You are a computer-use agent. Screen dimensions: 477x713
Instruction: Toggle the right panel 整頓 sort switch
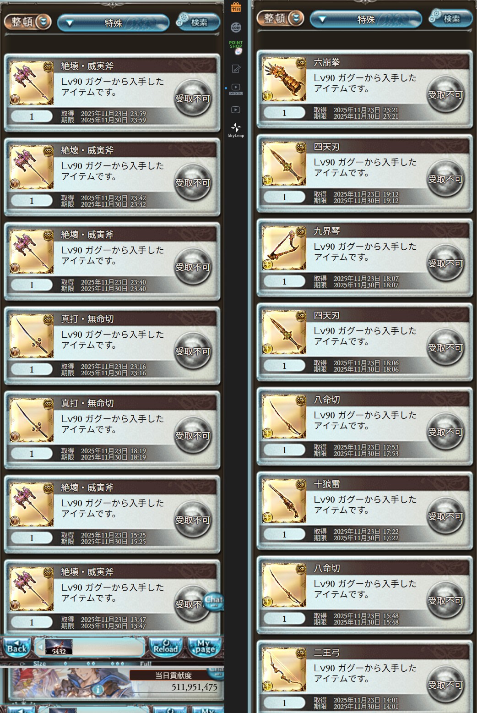click(x=281, y=18)
